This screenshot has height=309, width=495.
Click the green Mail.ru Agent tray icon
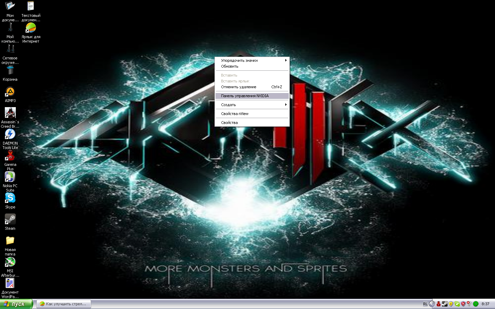pyautogui.click(x=476, y=304)
